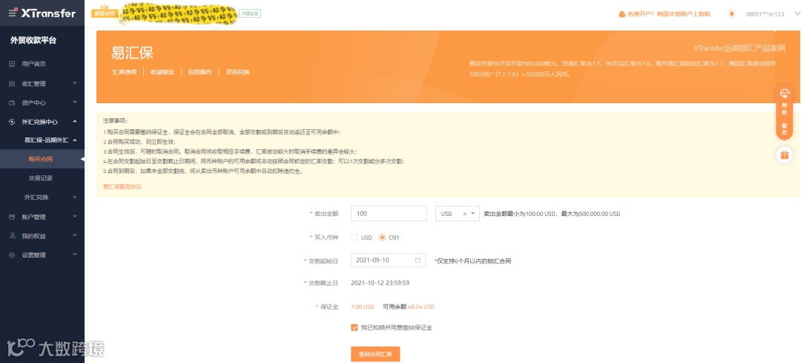Click the 设置管理 gear icon
This screenshot has width=801, height=363.
(13, 255)
